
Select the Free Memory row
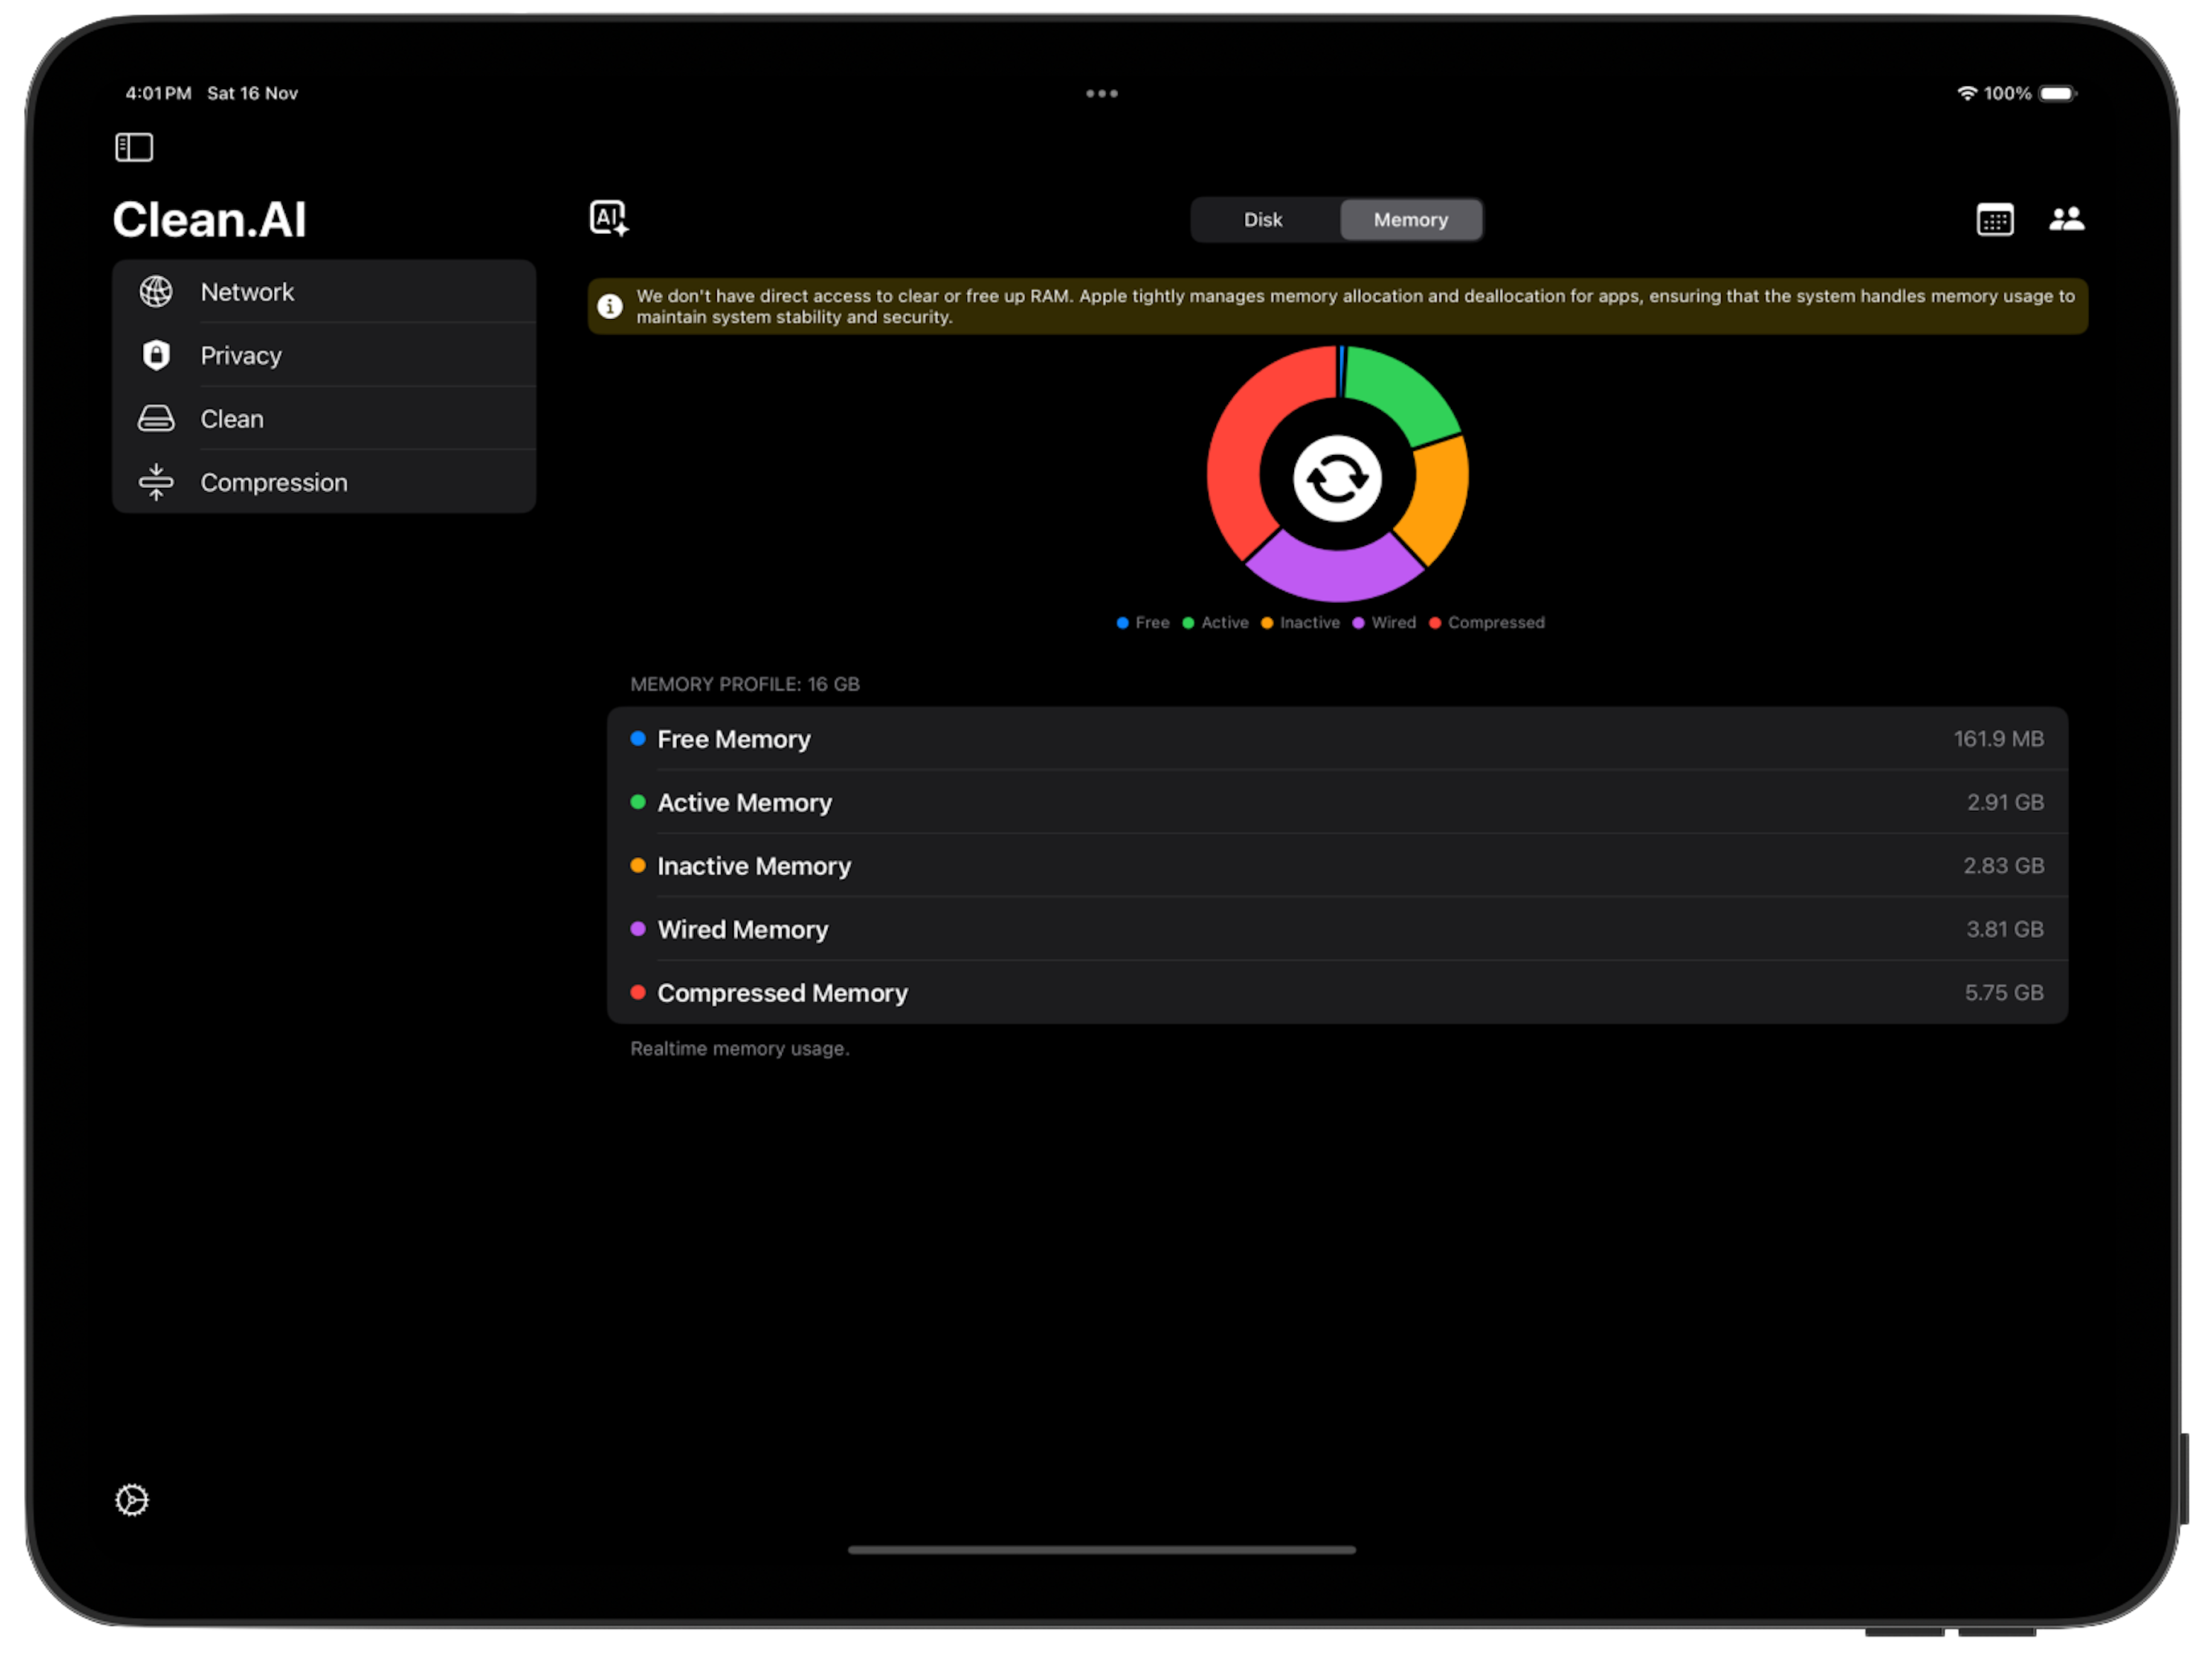(x=1336, y=739)
